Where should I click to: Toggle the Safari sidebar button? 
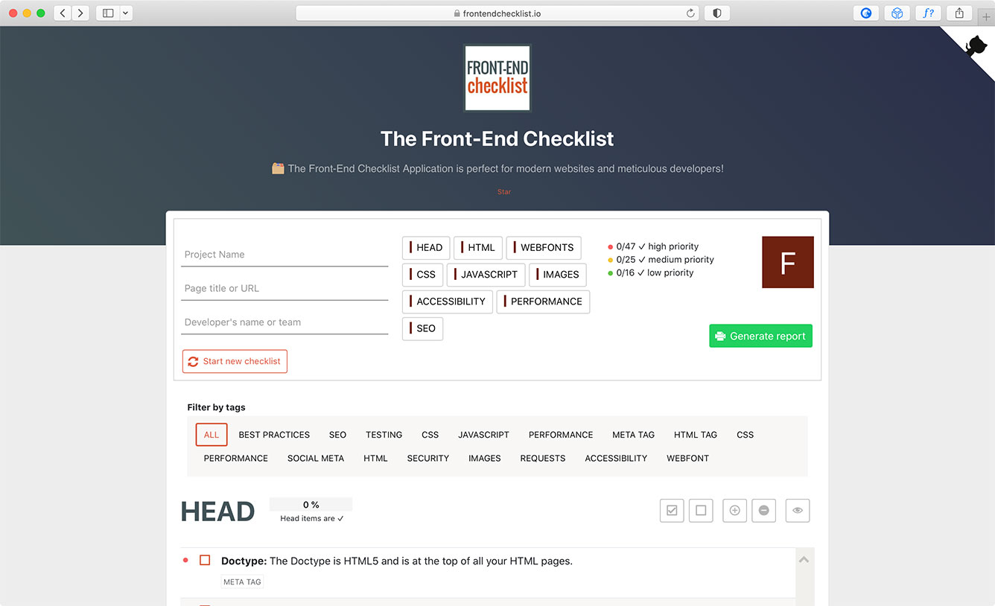click(108, 13)
